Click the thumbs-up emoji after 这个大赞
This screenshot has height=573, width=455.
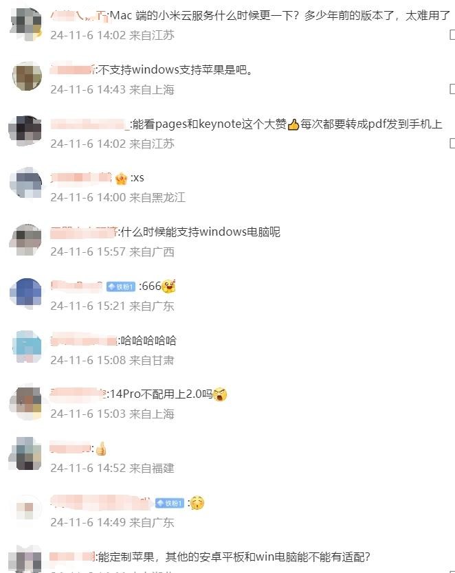click(x=293, y=125)
